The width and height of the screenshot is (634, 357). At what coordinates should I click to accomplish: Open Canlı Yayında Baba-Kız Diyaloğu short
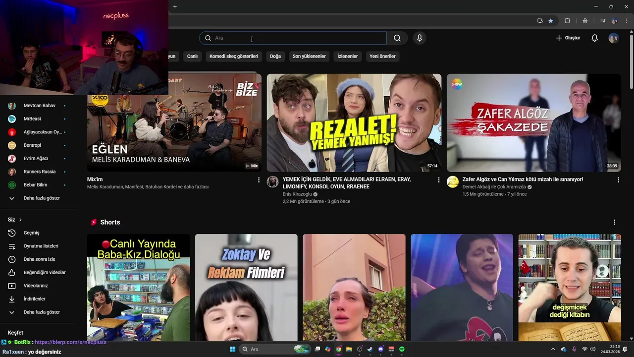138,288
